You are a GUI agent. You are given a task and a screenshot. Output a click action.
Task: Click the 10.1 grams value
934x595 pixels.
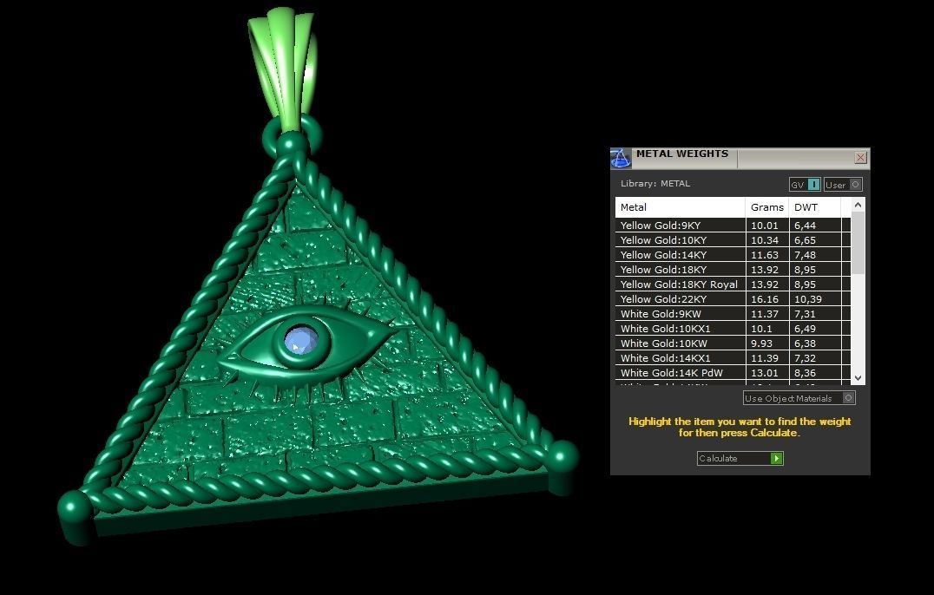pos(760,329)
